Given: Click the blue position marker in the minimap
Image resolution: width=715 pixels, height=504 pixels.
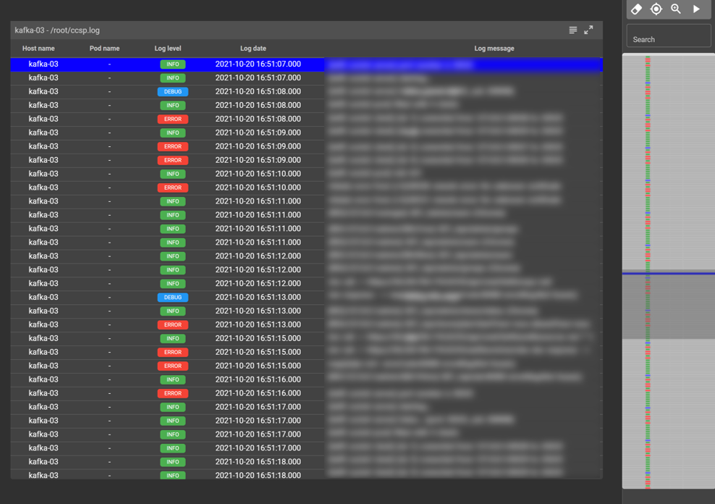Looking at the screenshot, I should pos(669,274).
